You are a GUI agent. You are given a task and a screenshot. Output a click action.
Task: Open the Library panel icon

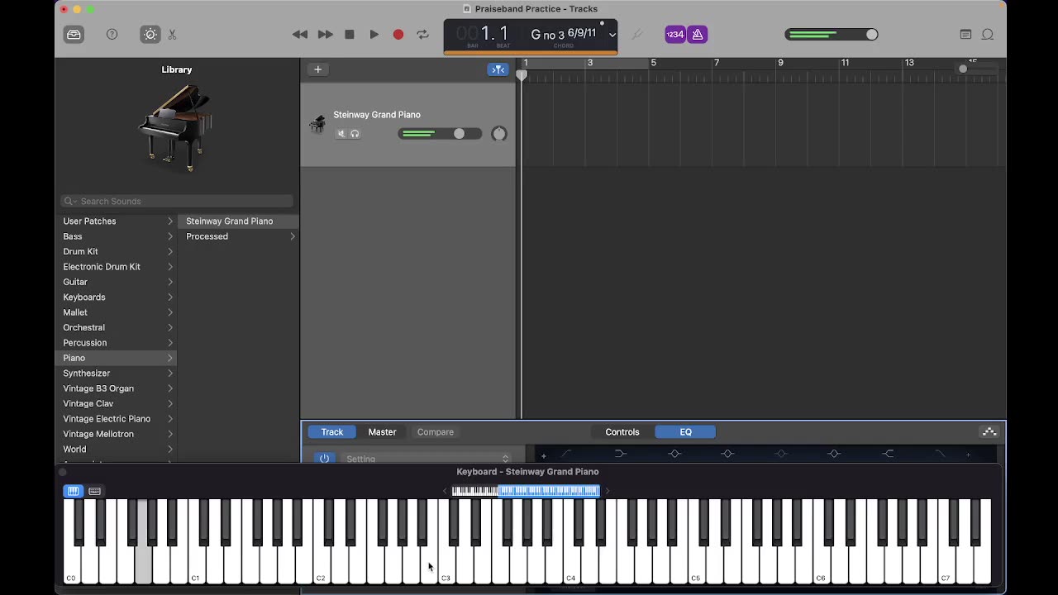point(74,35)
